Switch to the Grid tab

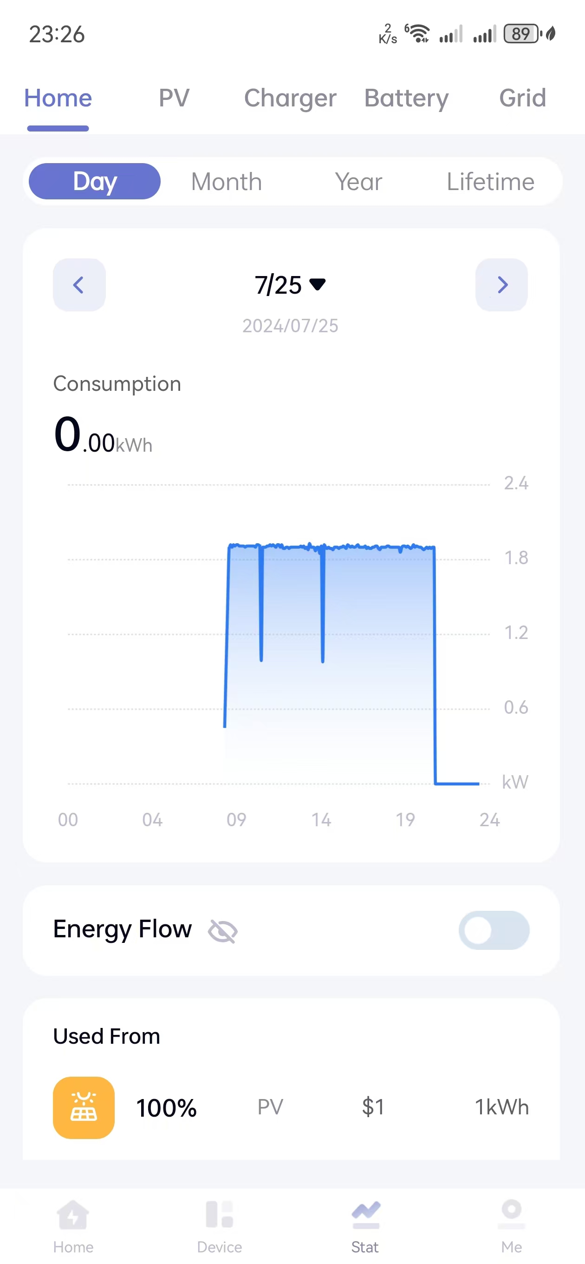click(523, 98)
